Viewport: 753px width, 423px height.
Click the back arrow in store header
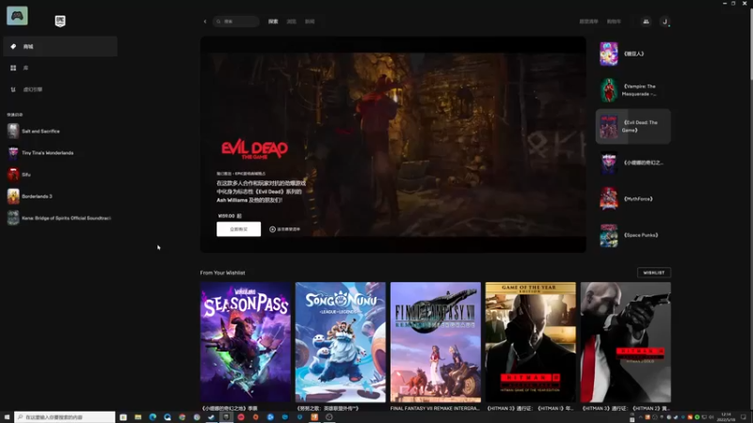coord(205,22)
